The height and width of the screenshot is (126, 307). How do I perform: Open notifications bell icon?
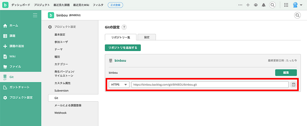coord(263,5)
